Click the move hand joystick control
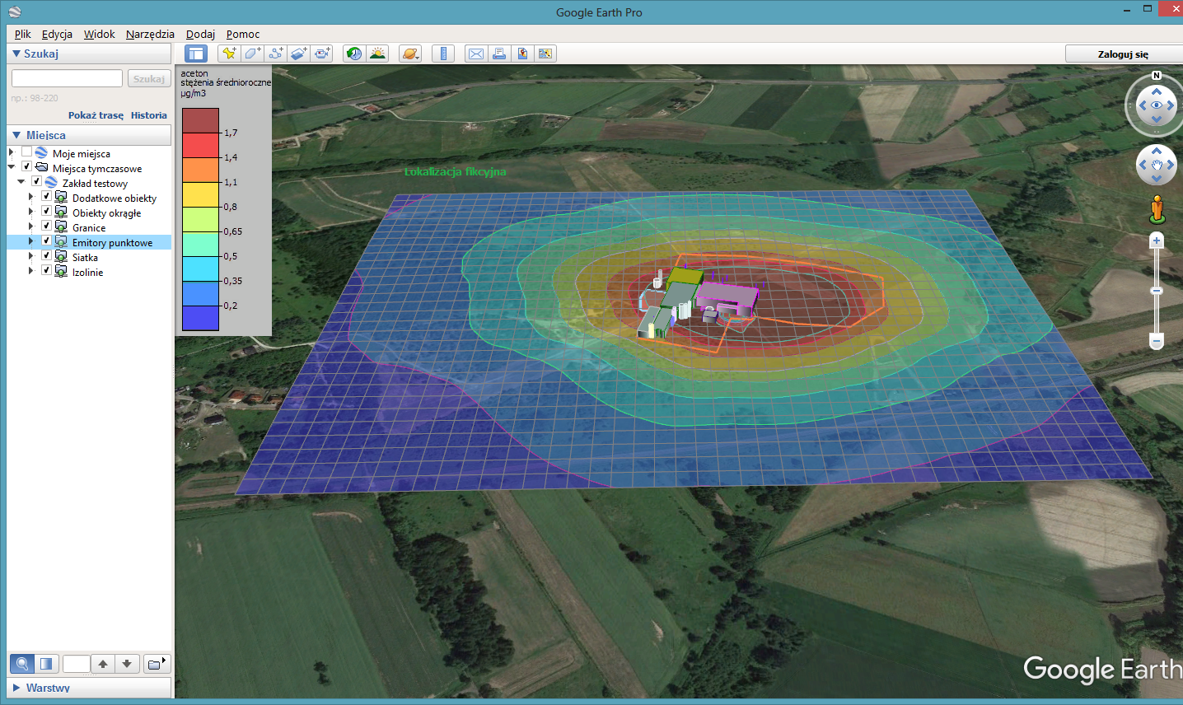Screen dimensions: 1183x705 (x=1157, y=165)
